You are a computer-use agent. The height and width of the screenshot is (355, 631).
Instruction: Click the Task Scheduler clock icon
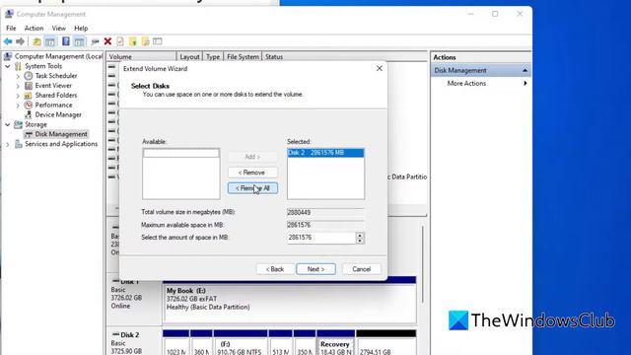coord(29,76)
